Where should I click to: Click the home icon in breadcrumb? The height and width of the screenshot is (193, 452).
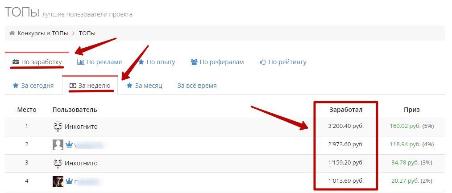pyautogui.click(x=12, y=33)
